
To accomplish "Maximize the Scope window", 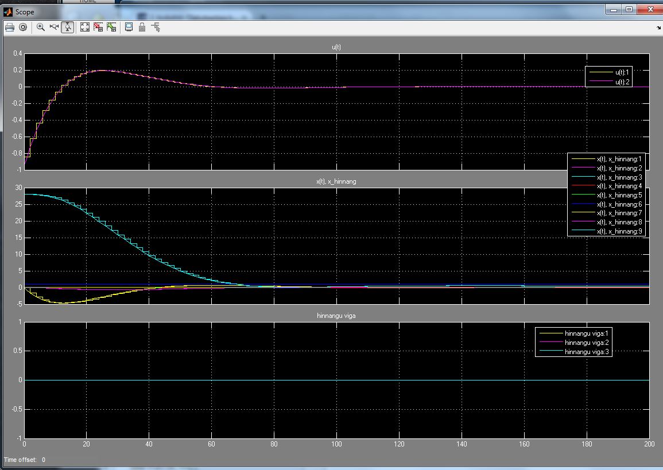I will [x=629, y=9].
